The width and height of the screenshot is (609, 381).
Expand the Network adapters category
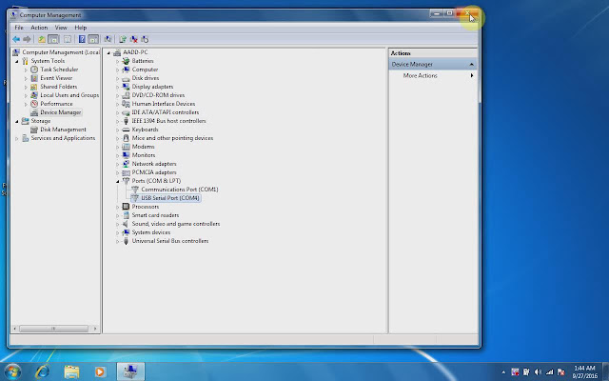point(118,164)
